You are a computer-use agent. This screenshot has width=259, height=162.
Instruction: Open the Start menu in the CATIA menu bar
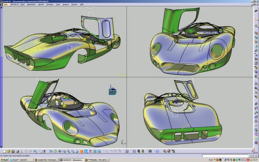(6, 4)
